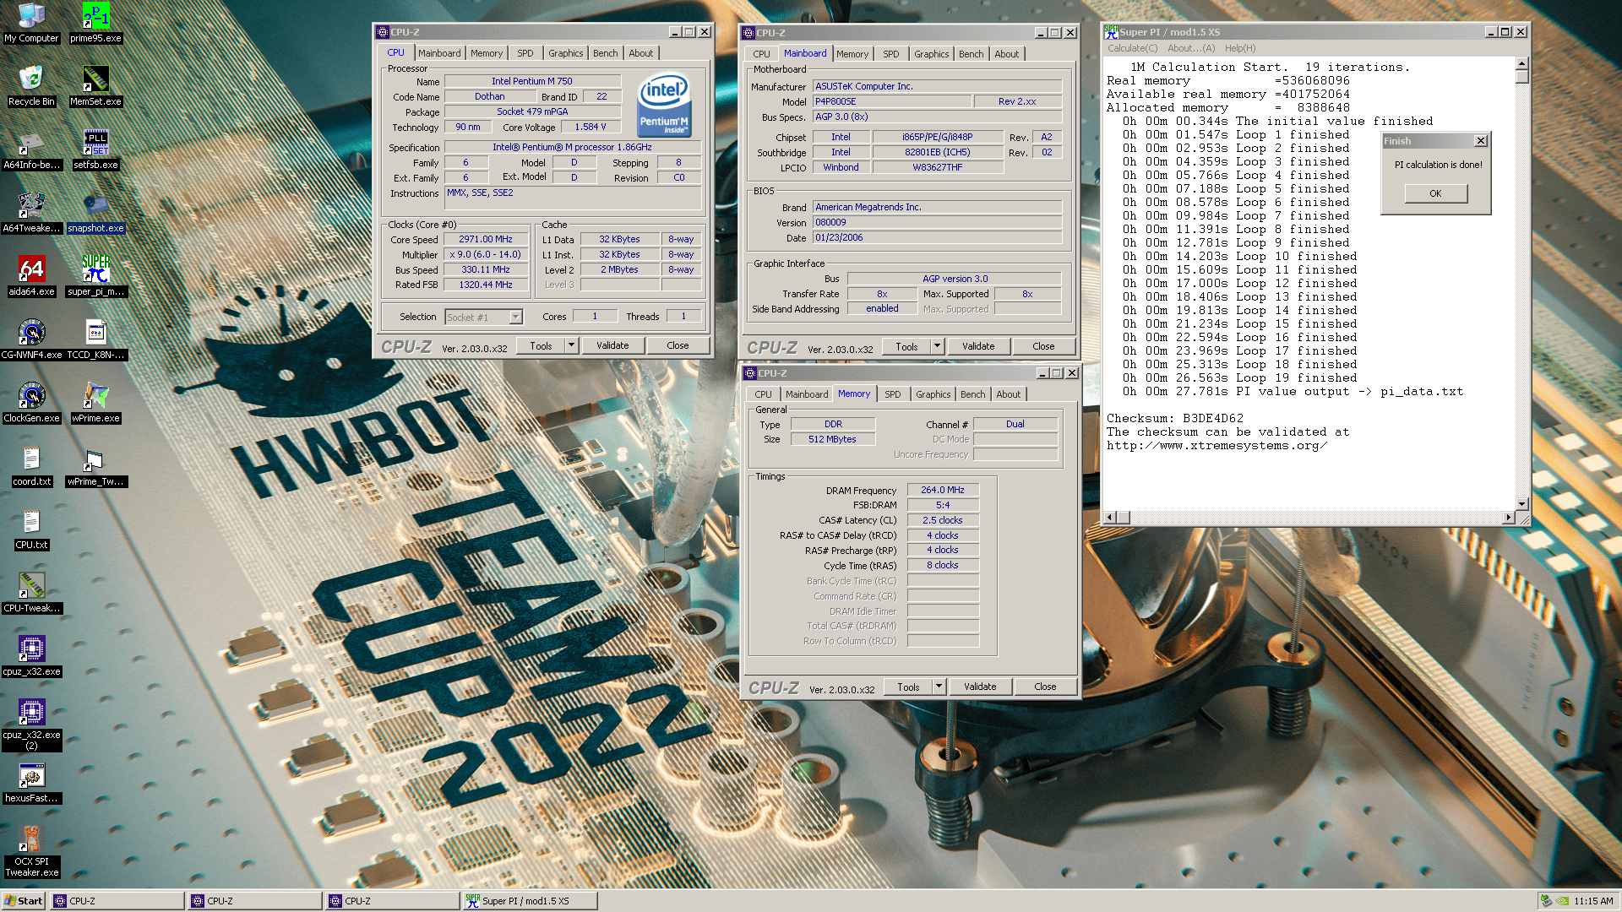Expand Tools arrow in CPU tab window

pyautogui.click(x=571, y=345)
